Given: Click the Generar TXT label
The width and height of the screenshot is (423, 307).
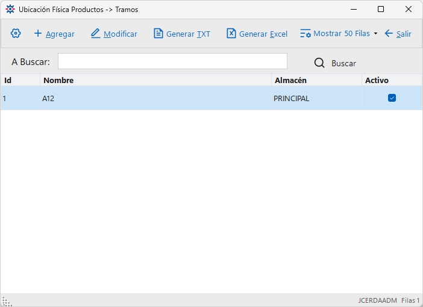Looking at the screenshot, I should 188,34.
